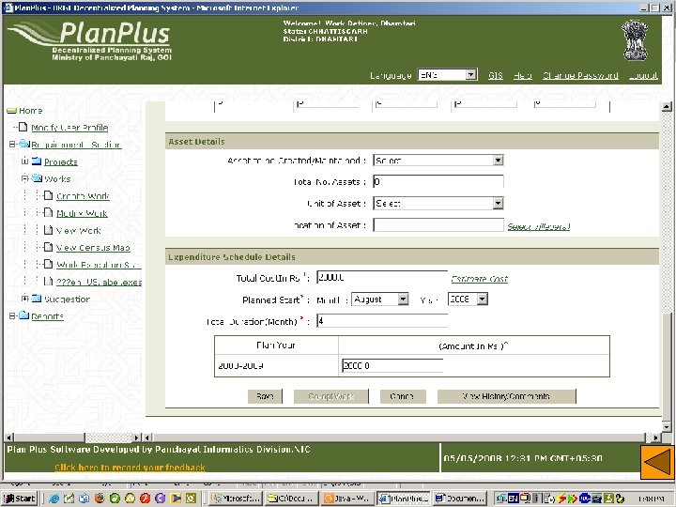Viewport: 676px width, 507px height.
Task: Click the page icon beside View Census Map
Action: [49, 247]
